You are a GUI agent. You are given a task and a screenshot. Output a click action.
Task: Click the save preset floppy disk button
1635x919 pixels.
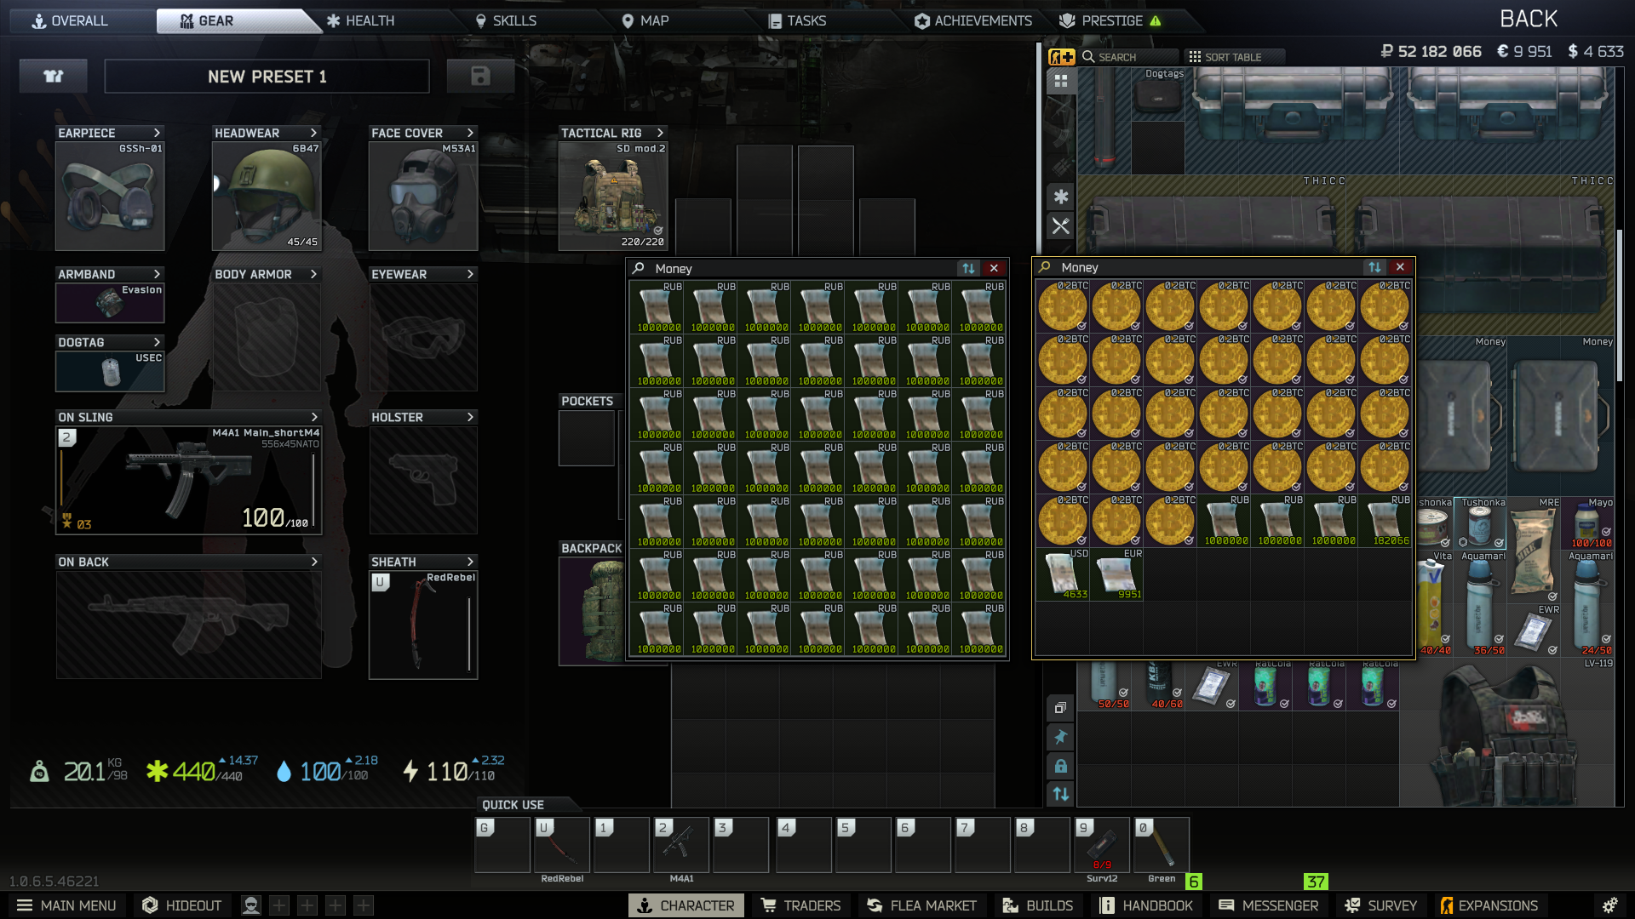(x=480, y=77)
